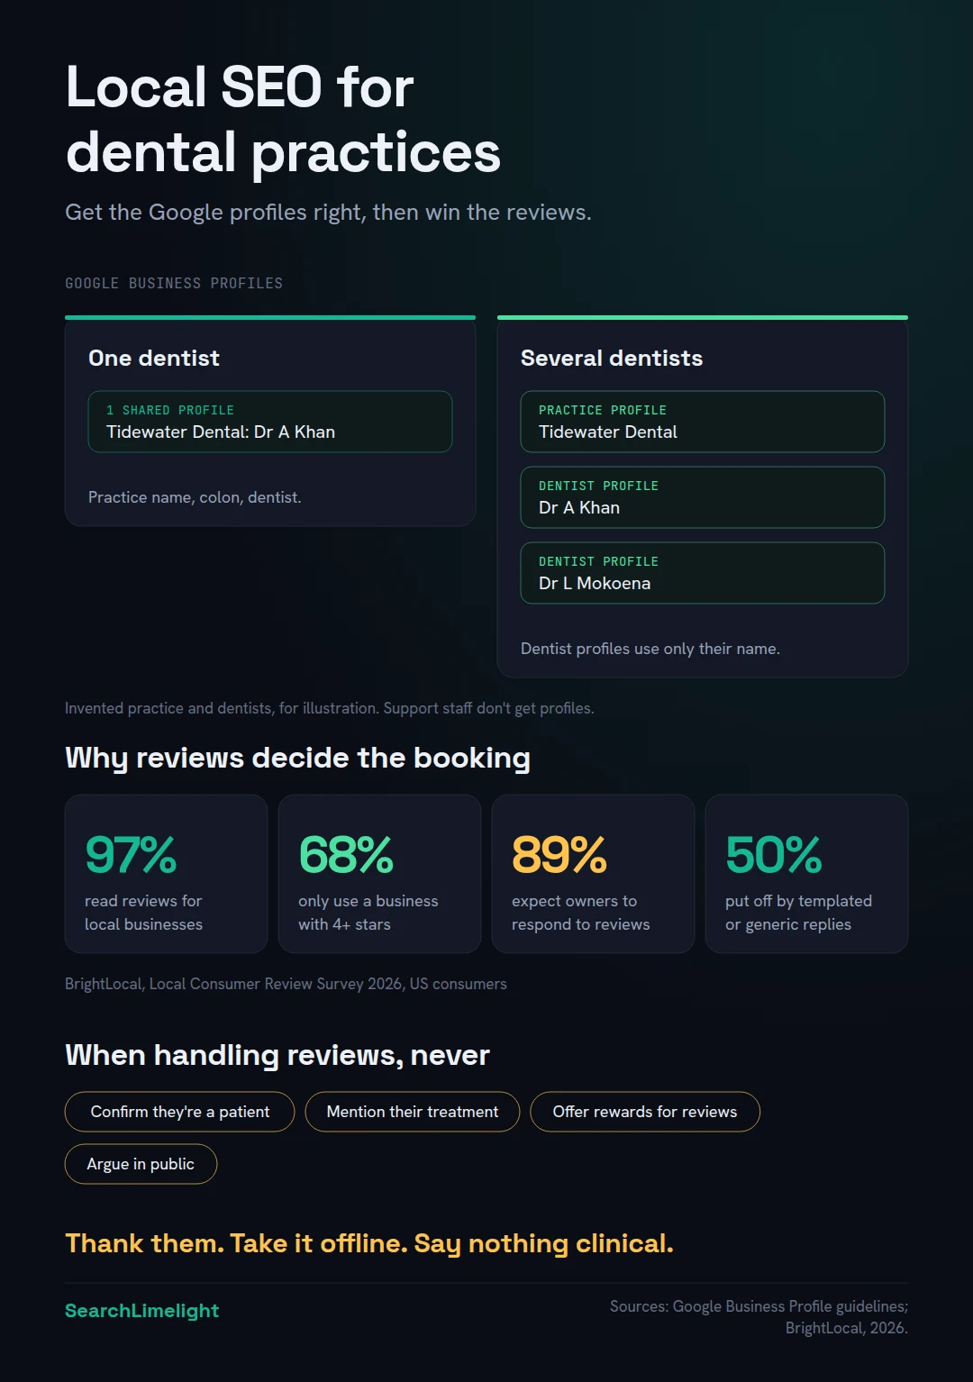Select the 'Argue in public' pill

pyautogui.click(x=141, y=1164)
